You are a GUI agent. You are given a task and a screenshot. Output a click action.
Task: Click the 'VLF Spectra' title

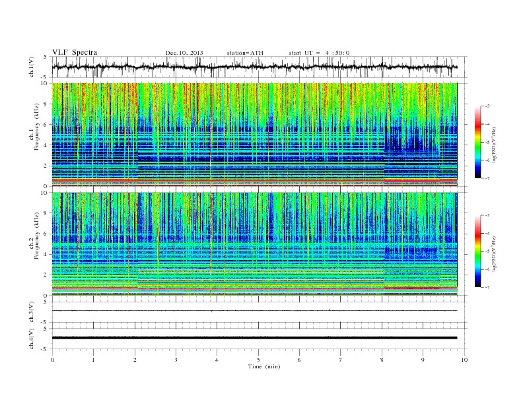(x=75, y=52)
